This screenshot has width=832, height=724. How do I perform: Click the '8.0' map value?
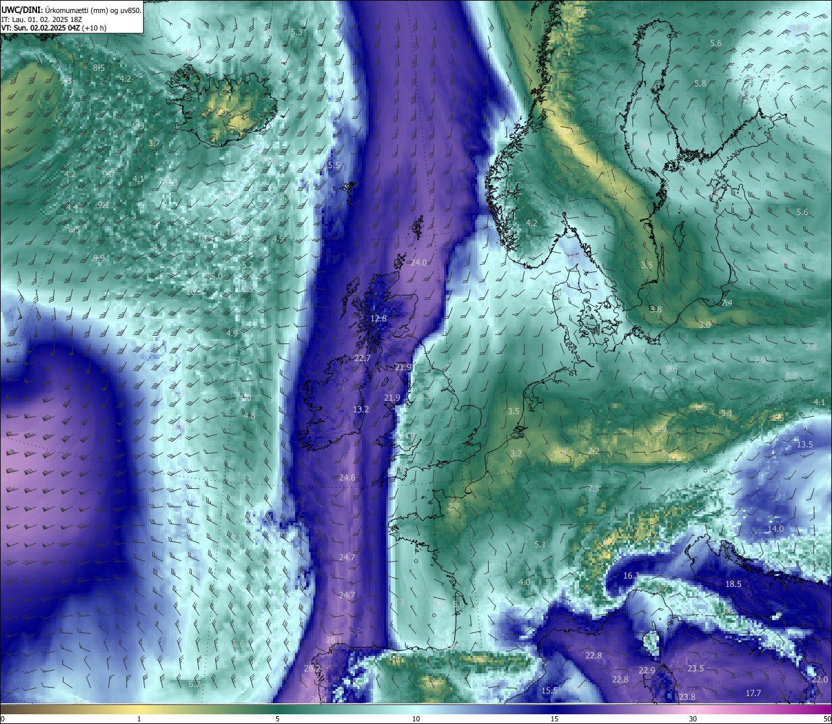point(791,375)
